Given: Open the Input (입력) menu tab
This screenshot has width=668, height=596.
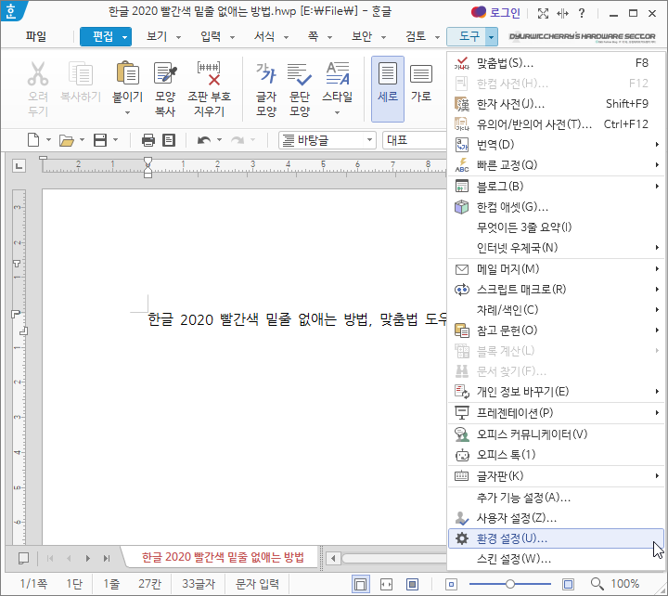Looking at the screenshot, I should [211, 36].
